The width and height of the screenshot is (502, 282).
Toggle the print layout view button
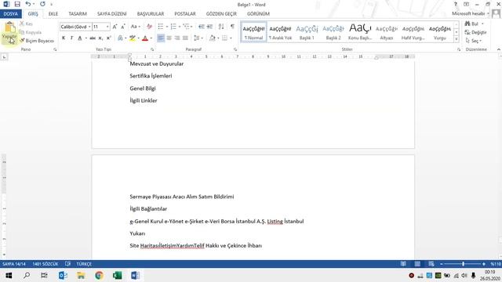[x=417, y=264]
